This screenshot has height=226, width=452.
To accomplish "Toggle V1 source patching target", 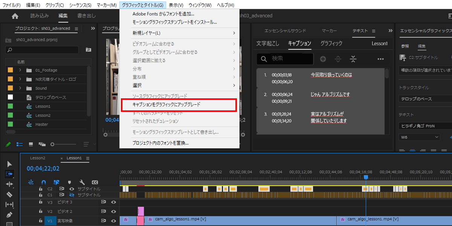I will (x=50, y=221).
